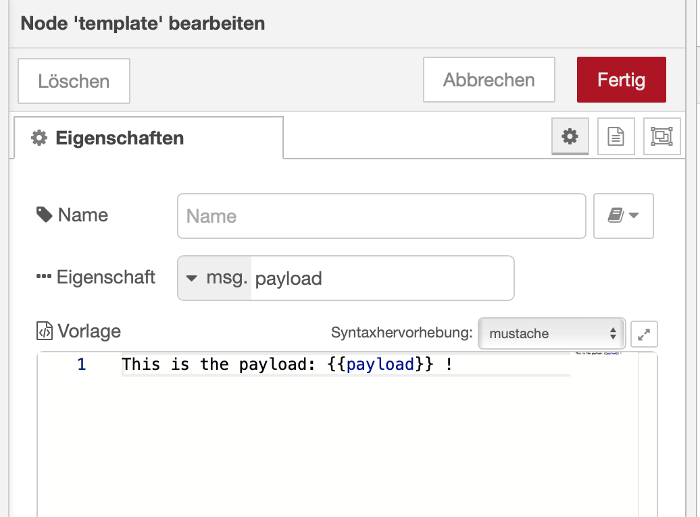The width and height of the screenshot is (700, 517).
Task: Expand the template editor to full size
Action: [x=644, y=333]
